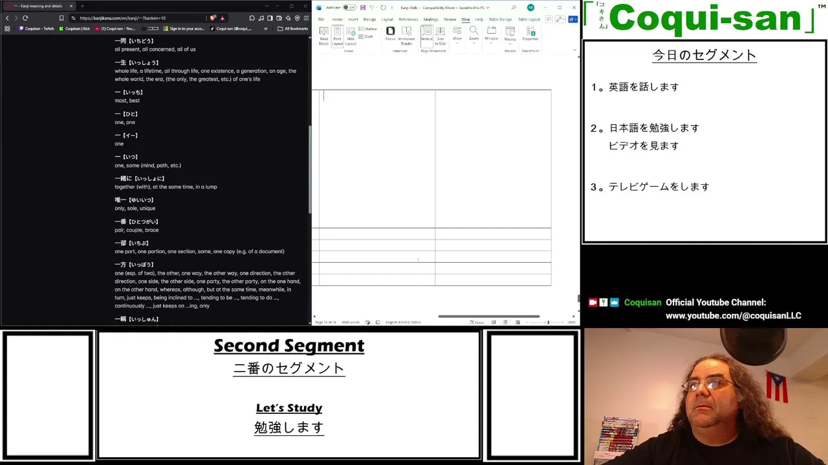Undo the last action in Word
Viewport: 828px width, 465px height.
tap(371, 8)
